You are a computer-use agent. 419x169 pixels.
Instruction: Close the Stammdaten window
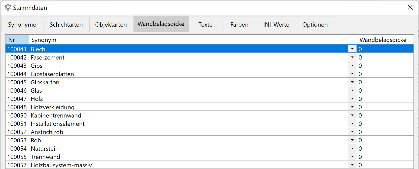[410, 8]
